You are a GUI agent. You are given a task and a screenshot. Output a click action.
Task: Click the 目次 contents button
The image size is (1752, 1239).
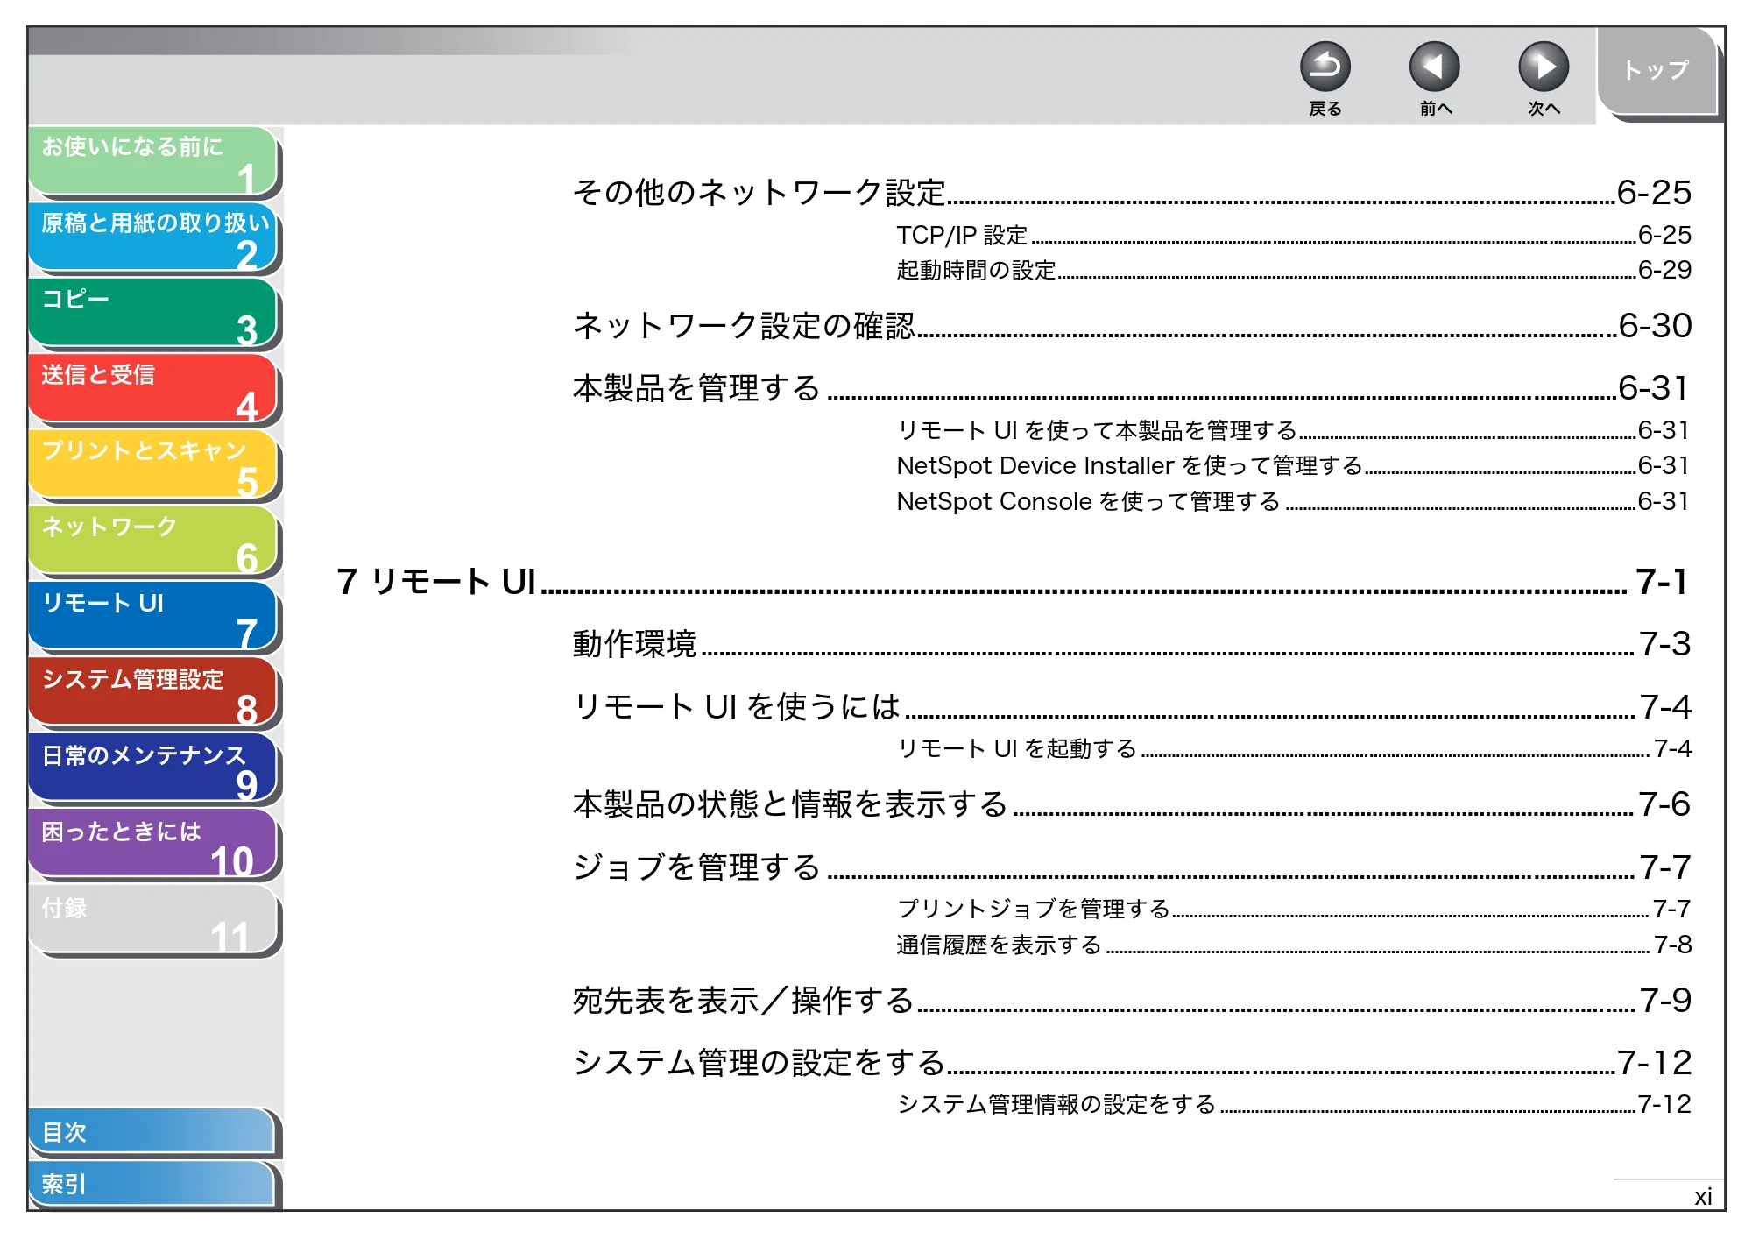153,1132
